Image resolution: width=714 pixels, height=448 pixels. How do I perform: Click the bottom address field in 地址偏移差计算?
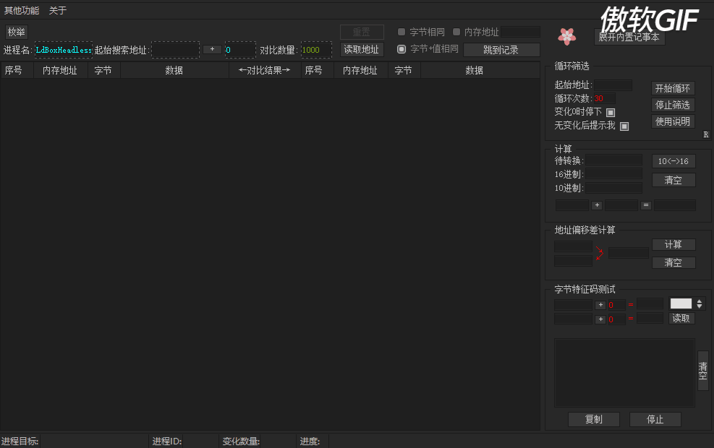[x=573, y=261]
